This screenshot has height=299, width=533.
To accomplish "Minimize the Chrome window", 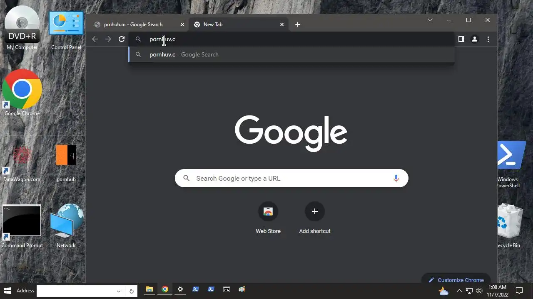I will tap(449, 20).
